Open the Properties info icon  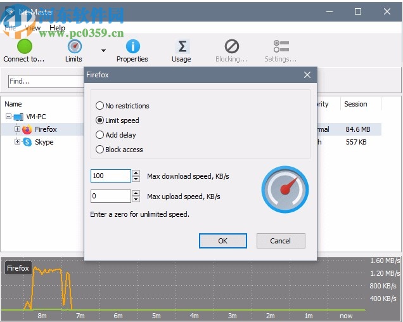point(133,46)
